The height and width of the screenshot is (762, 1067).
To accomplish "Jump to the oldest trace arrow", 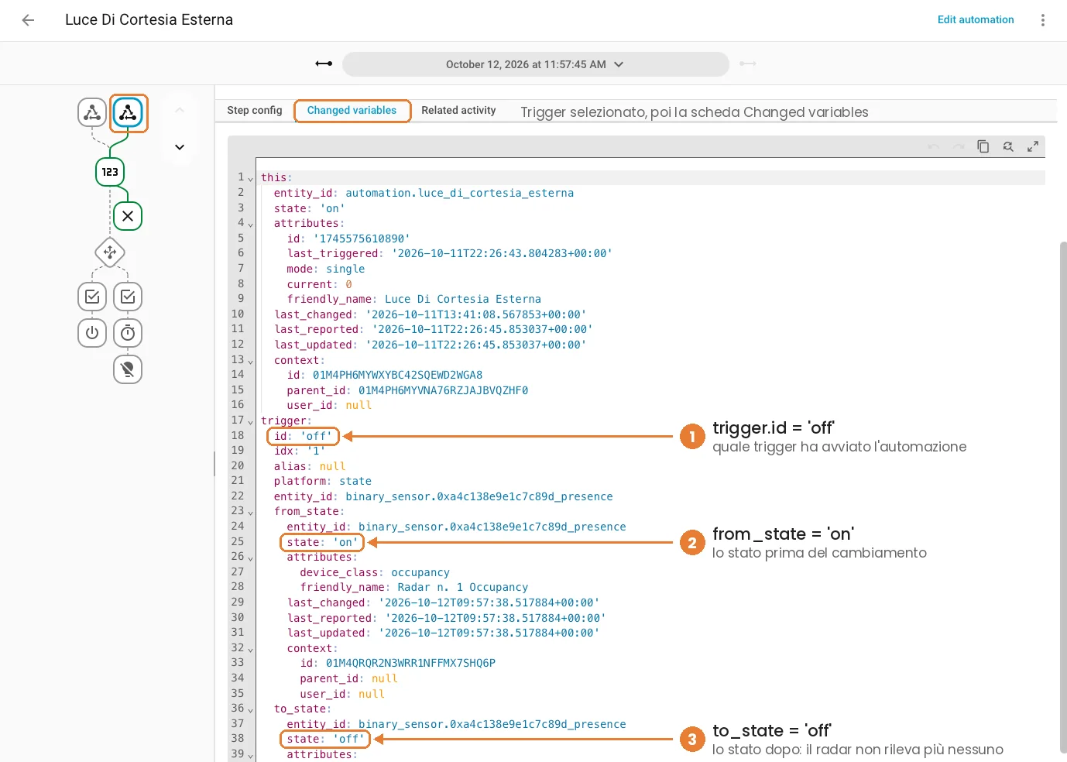I will tap(324, 63).
